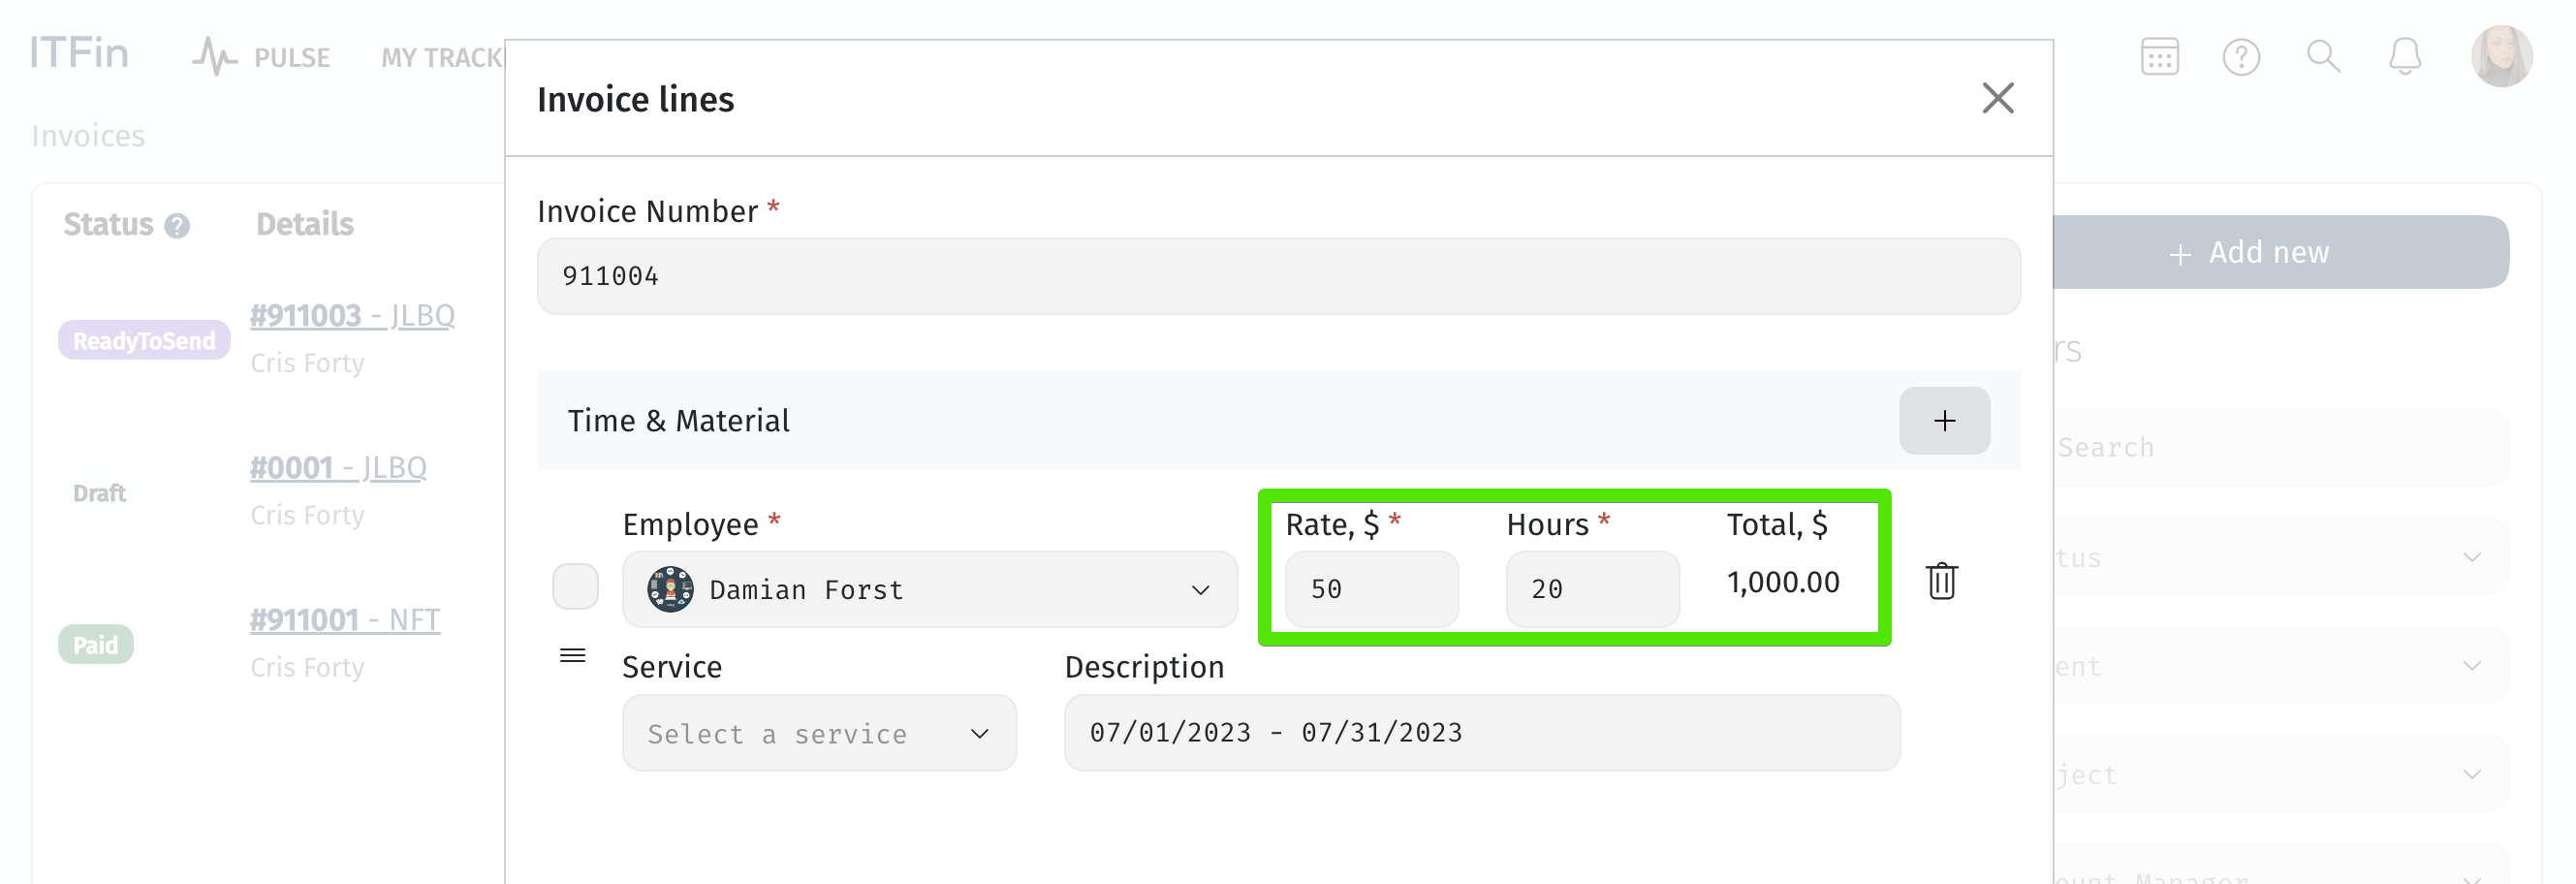Open invoice #911001 - NFT link
The height and width of the screenshot is (884, 2576).
point(345,620)
